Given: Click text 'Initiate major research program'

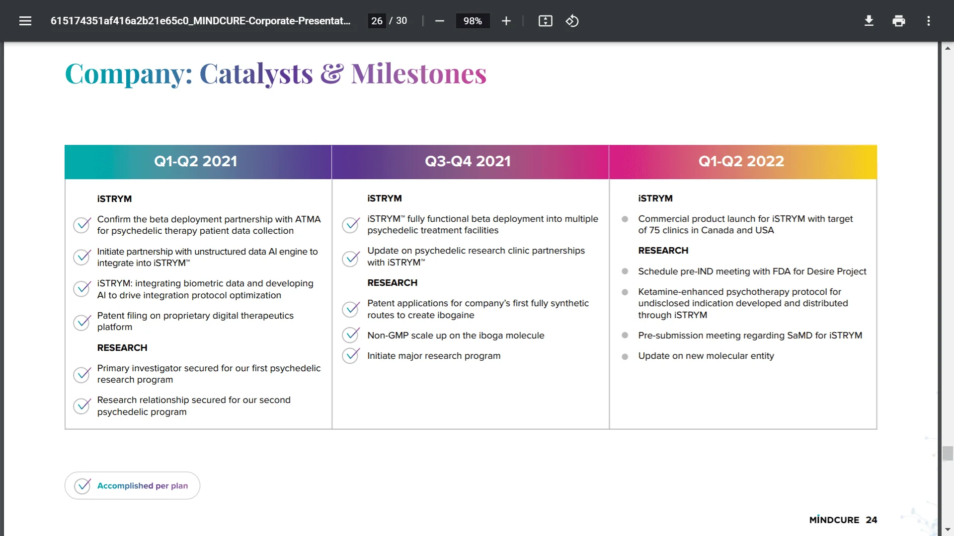Looking at the screenshot, I should tap(434, 356).
